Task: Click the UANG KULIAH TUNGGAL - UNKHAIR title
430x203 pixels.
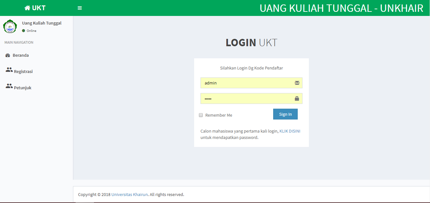Action: (341, 8)
